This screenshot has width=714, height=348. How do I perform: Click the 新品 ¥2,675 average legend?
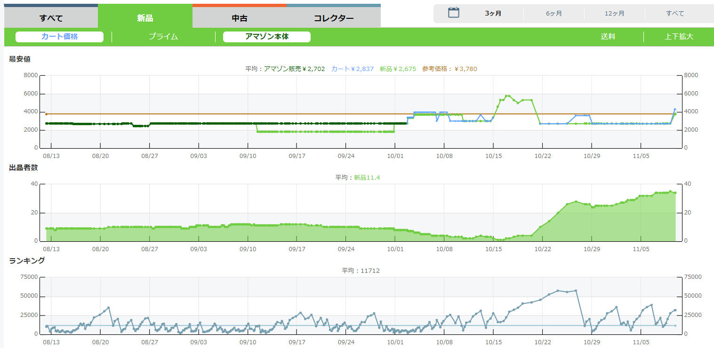tap(398, 69)
